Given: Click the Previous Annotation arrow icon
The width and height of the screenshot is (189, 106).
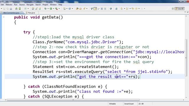Looking at the screenshot, I should (x=127, y=9).
